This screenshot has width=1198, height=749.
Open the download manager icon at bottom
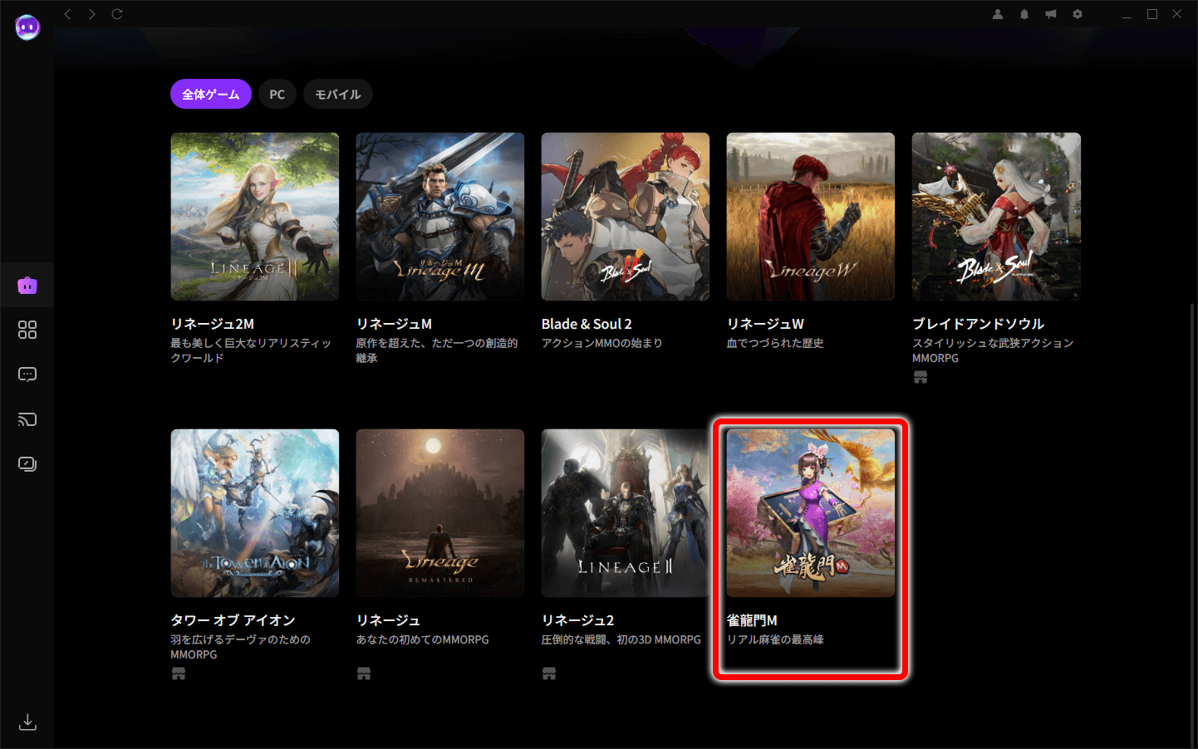27,722
